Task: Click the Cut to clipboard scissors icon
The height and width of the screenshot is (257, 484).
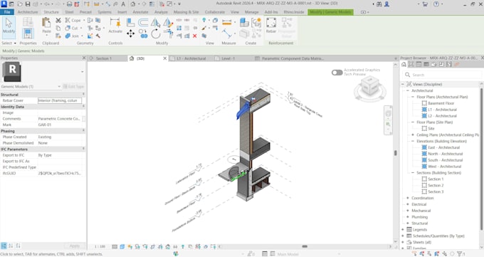Action: [58, 21]
